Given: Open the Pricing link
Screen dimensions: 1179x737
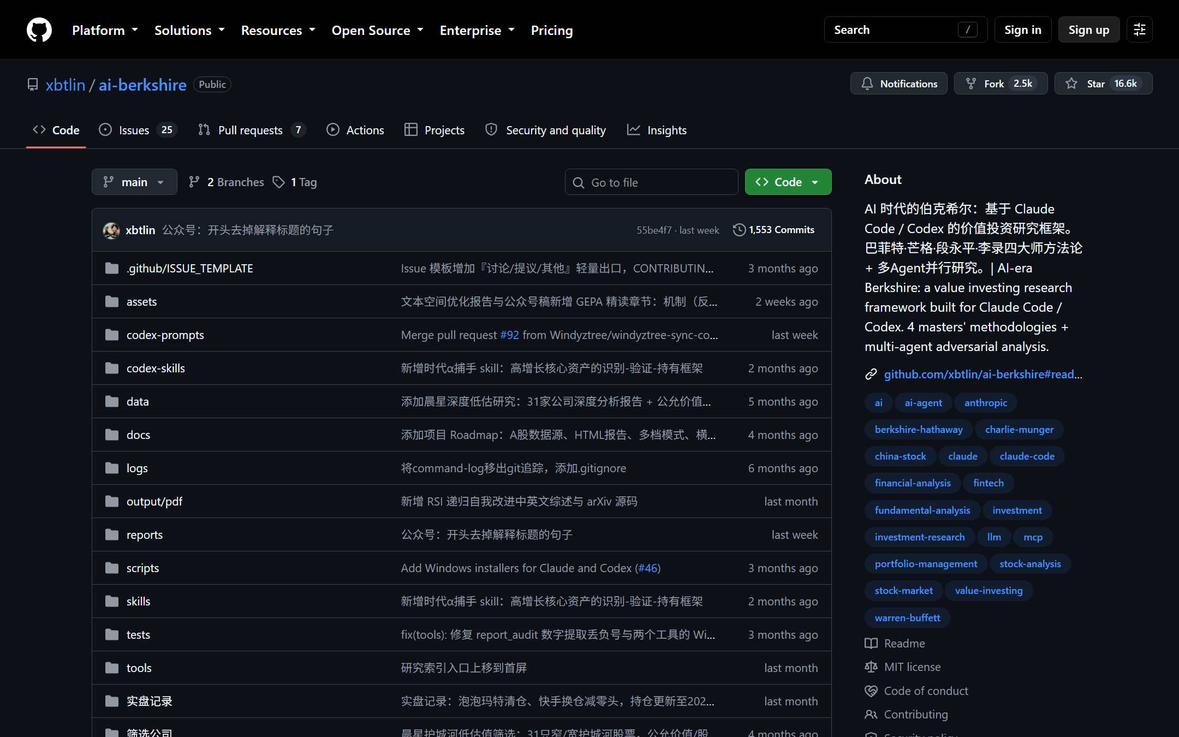Looking at the screenshot, I should click(x=552, y=30).
